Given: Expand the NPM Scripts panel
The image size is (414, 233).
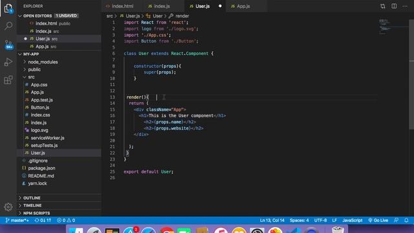Looking at the screenshot, I should (x=36, y=213).
